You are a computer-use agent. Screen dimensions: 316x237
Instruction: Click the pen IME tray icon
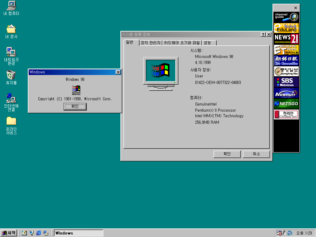284,233
